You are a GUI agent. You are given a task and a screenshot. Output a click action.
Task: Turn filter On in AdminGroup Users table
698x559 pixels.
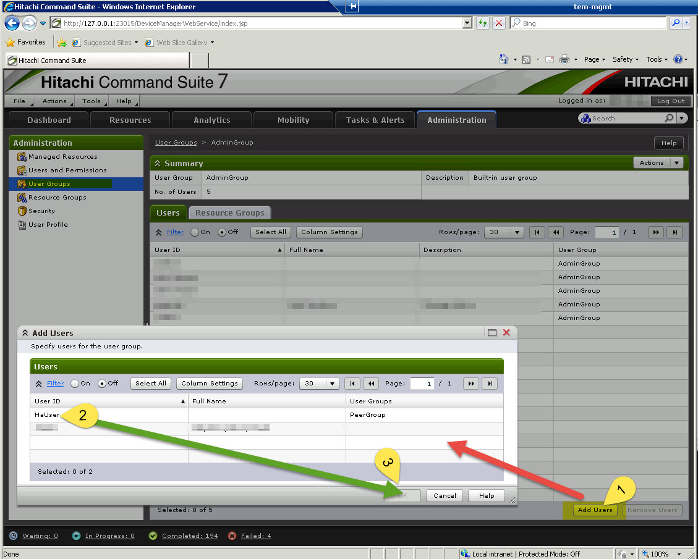pos(195,232)
